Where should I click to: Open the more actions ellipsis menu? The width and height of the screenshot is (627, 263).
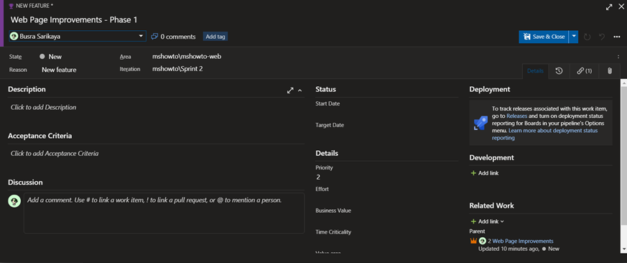pos(617,37)
